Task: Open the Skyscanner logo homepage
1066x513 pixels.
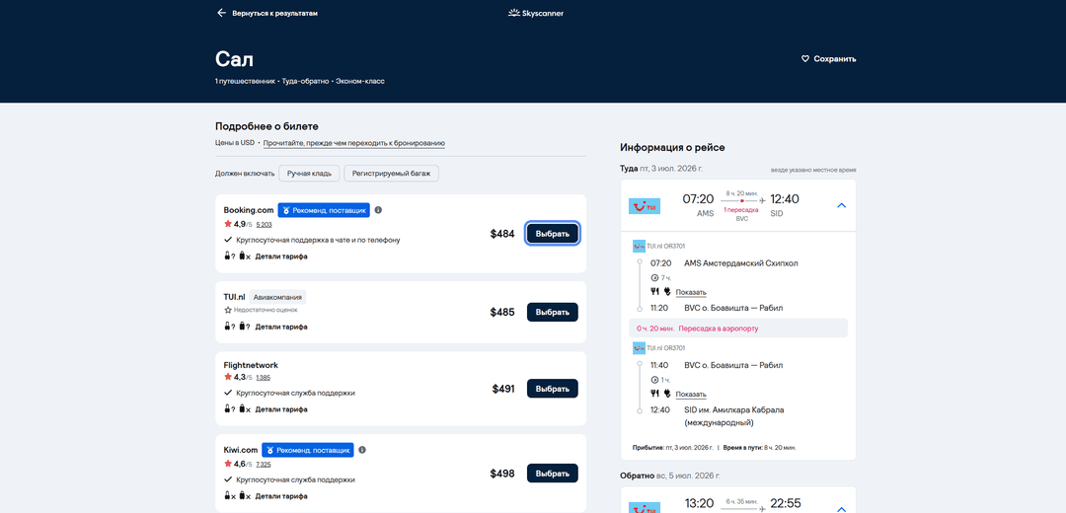Action: [536, 13]
